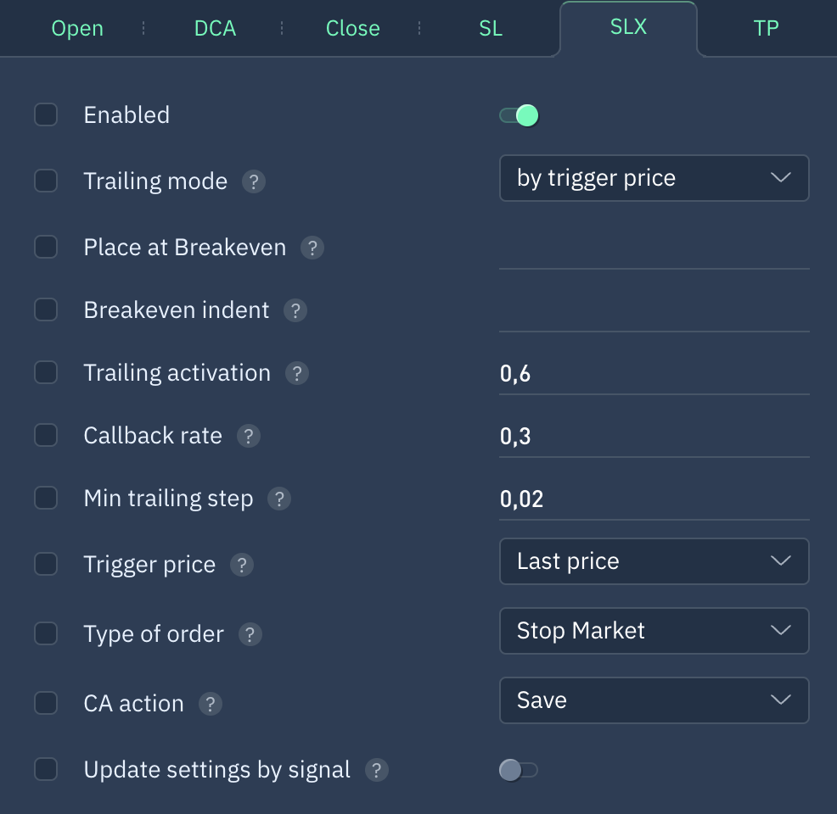Viewport: 837px width, 814px height.
Task: Tick the checkbox beside Callback rate
Action: click(x=46, y=435)
